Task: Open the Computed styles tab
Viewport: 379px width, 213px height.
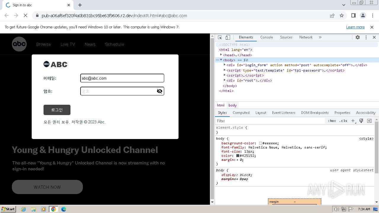Action: (241, 113)
